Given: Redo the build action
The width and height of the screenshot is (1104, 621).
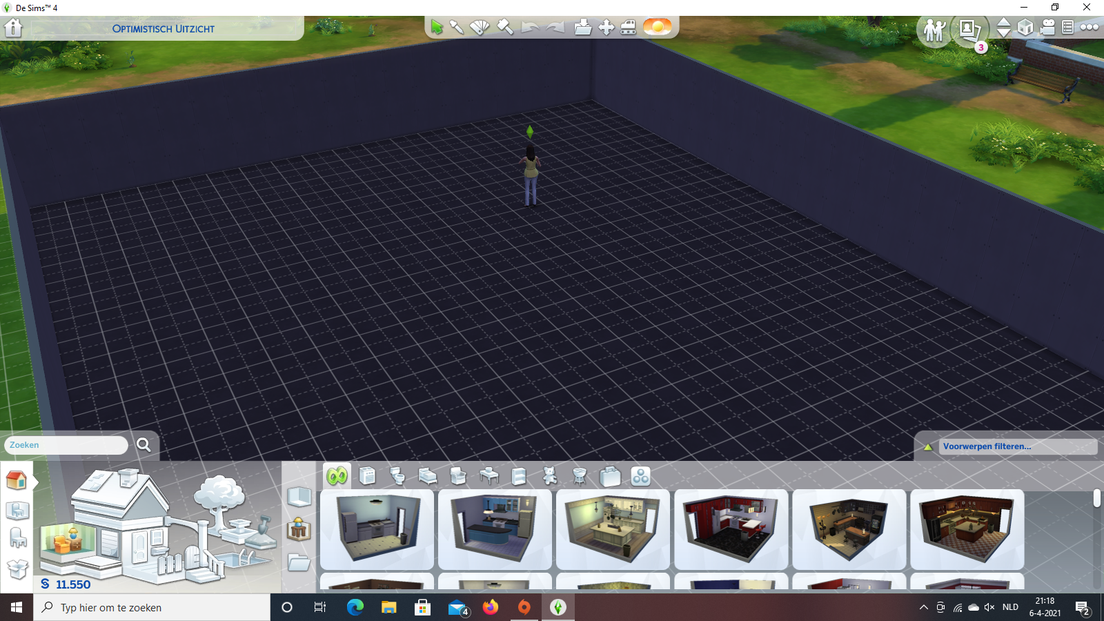Looking at the screenshot, I should tap(555, 28).
